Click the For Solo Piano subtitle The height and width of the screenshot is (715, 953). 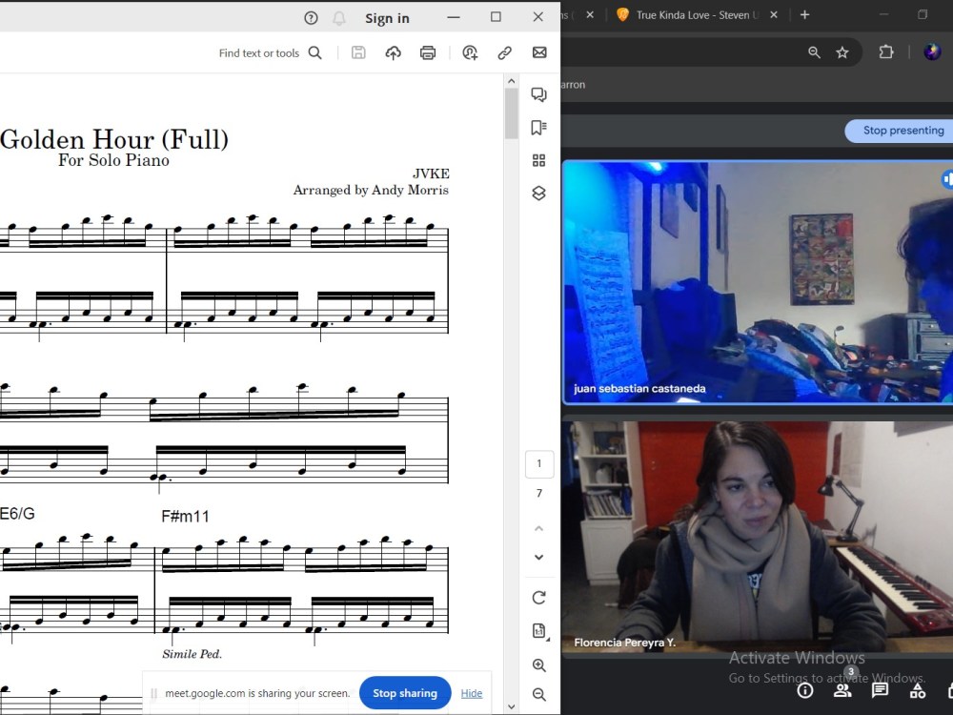(113, 160)
